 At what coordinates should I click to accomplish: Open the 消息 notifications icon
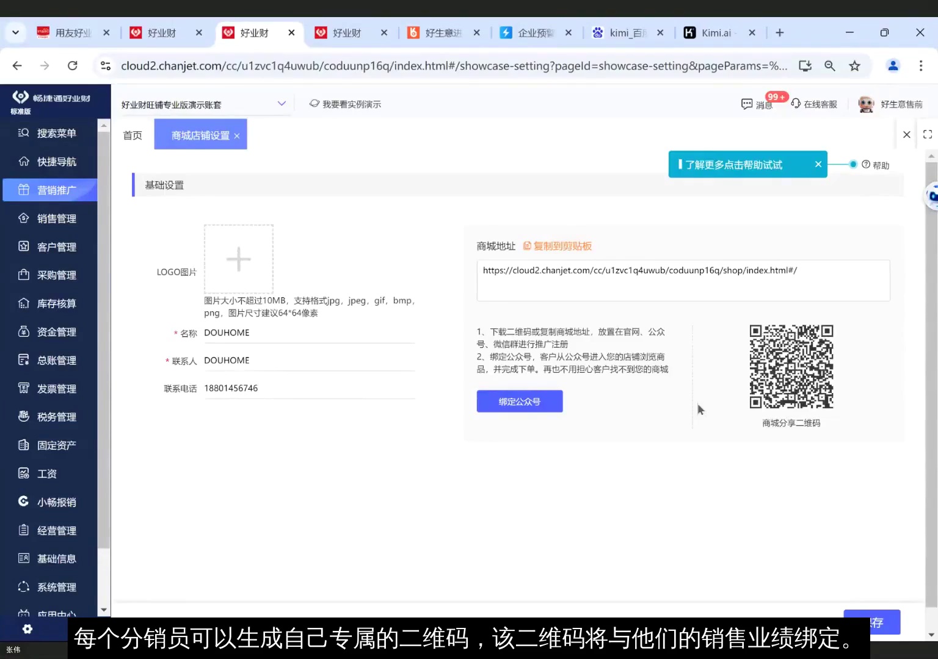pos(758,104)
